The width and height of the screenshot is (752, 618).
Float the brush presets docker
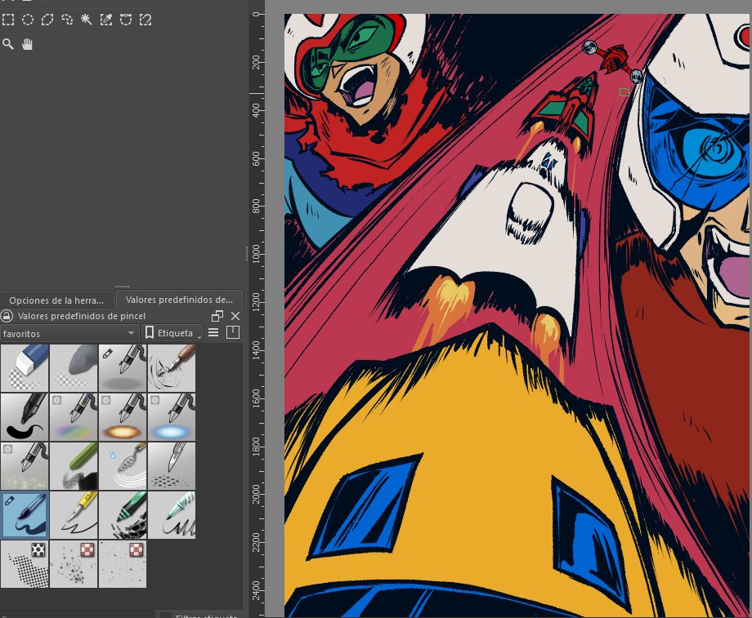[217, 316]
